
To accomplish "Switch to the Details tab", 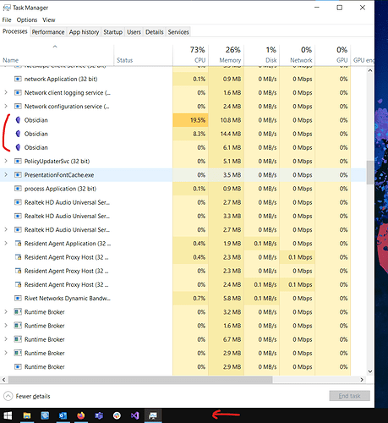I will [155, 32].
